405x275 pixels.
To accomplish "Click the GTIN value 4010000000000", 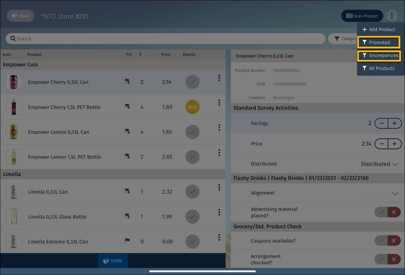I will [289, 84].
